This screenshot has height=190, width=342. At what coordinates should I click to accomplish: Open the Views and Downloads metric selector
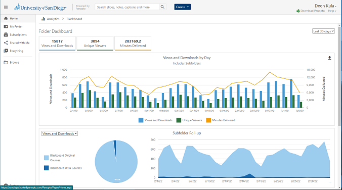[60, 133]
